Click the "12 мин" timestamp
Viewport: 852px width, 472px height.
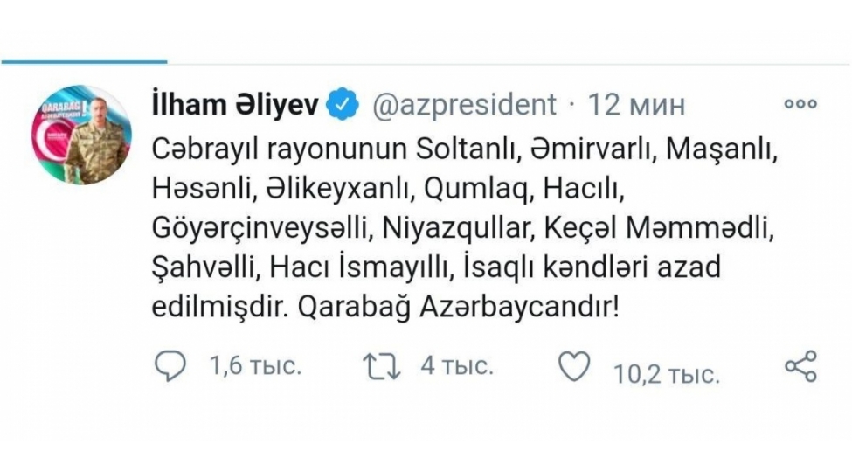[x=637, y=106]
